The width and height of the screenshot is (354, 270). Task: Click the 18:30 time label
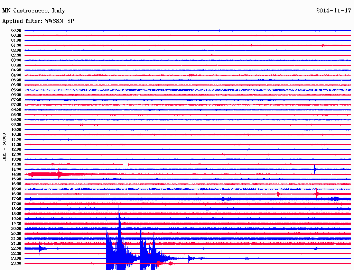coord(16,214)
